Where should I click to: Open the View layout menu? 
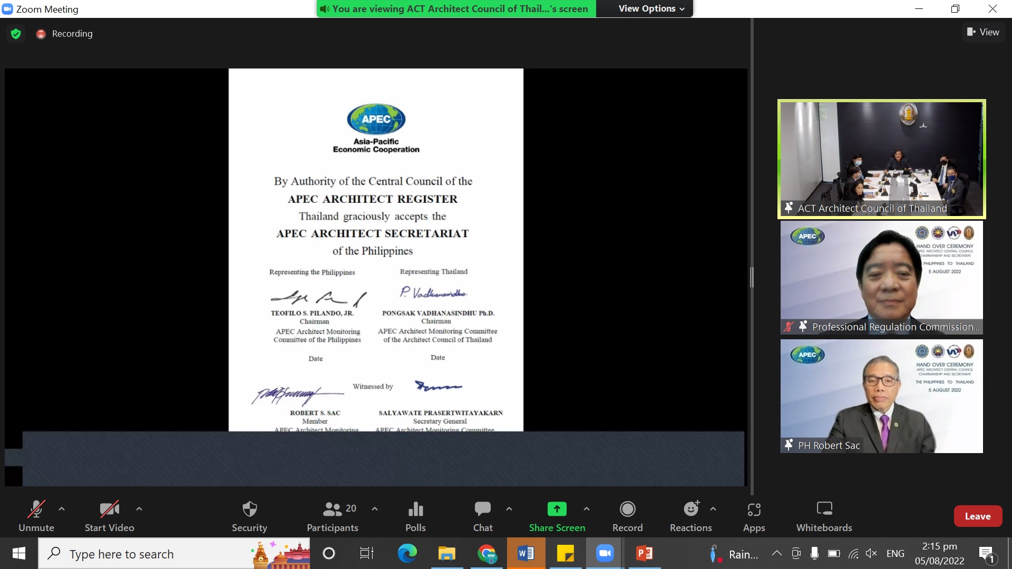(x=983, y=32)
